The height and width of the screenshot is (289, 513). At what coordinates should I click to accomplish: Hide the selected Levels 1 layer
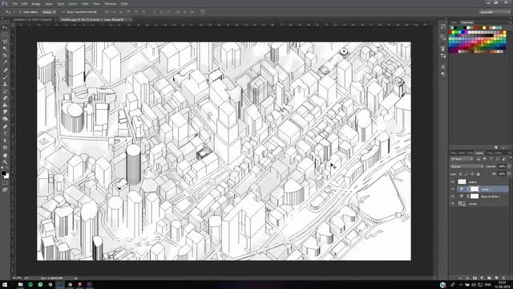tap(453, 189)
